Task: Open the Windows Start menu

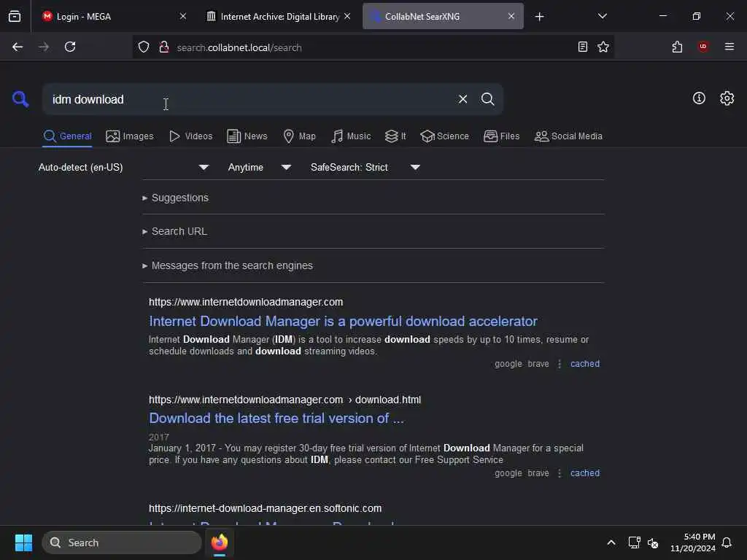Action: click(23, 542)
